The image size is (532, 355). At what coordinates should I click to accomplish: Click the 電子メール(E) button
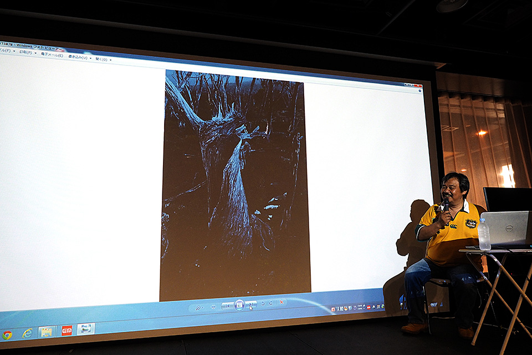(x=53, y=54)
